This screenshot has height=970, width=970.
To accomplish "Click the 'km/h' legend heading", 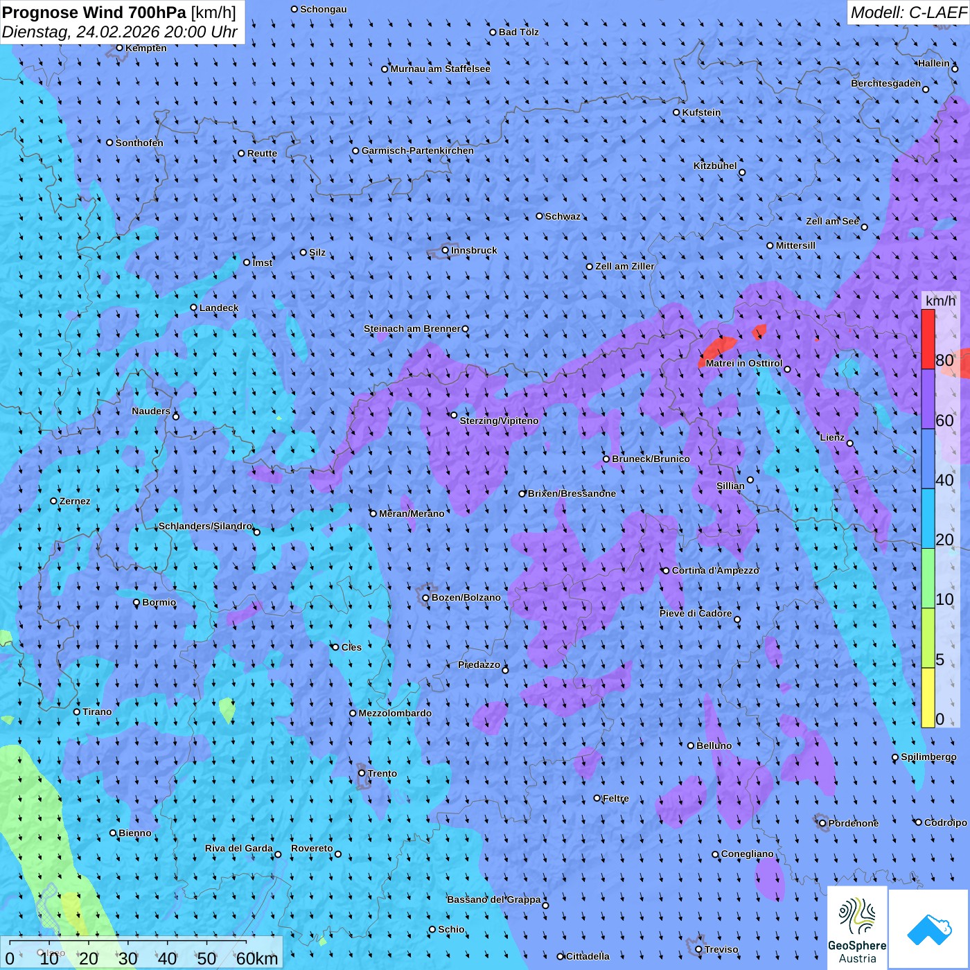I will [940, 301].
